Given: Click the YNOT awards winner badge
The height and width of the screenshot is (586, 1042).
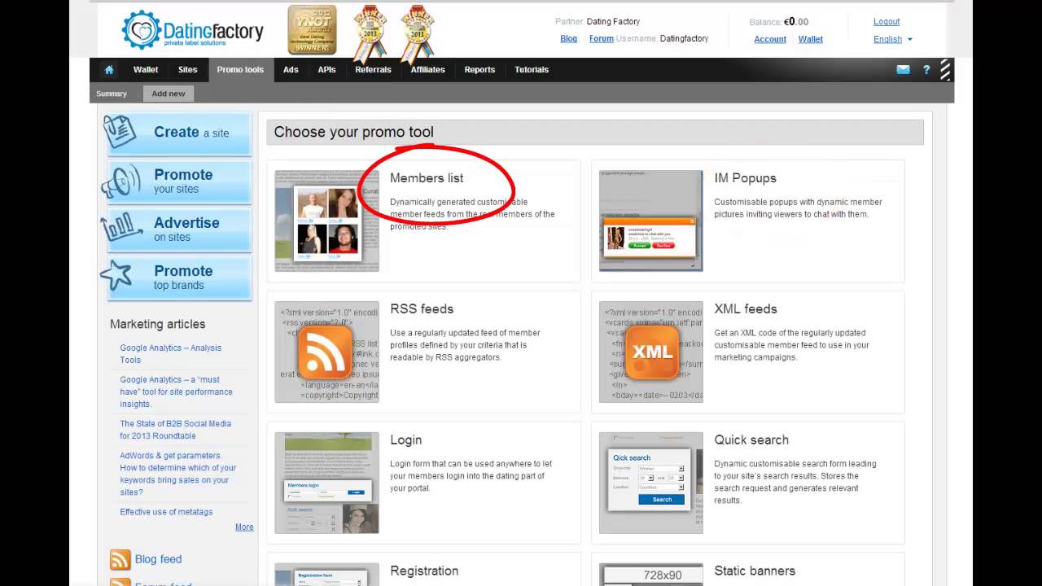Looking at the screenshot, I should [x=312, y=29].
